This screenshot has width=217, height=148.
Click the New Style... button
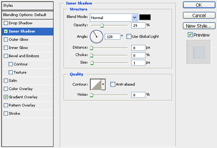(x=199, y=26)
